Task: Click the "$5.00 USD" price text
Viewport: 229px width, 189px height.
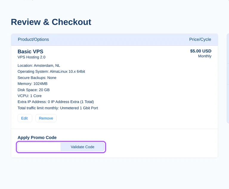Action: (201, 51)
